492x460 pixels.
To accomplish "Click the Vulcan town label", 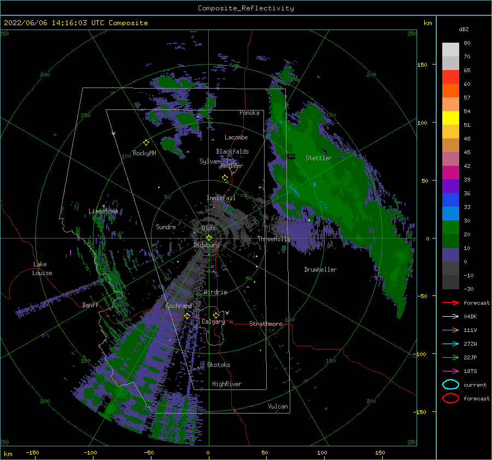I will 278,406.
